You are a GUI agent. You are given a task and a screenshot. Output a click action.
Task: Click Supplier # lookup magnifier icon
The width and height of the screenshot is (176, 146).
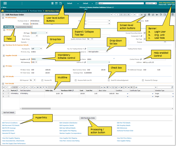[29, 59]
